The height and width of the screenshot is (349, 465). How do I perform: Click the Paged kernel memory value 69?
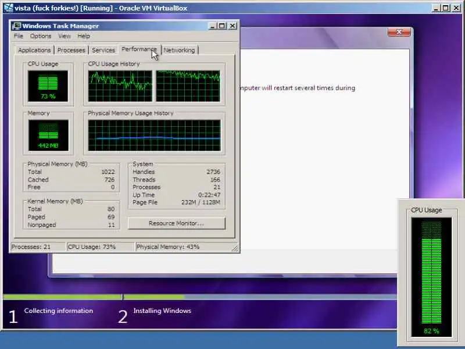click(x=111, y=217)
